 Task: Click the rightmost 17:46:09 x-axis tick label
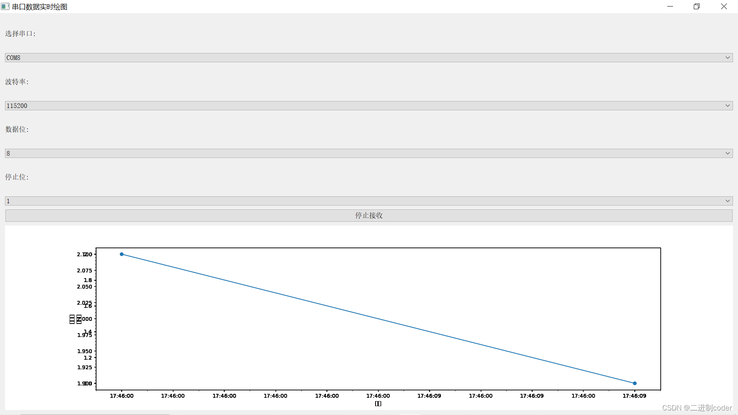point(634,396)
